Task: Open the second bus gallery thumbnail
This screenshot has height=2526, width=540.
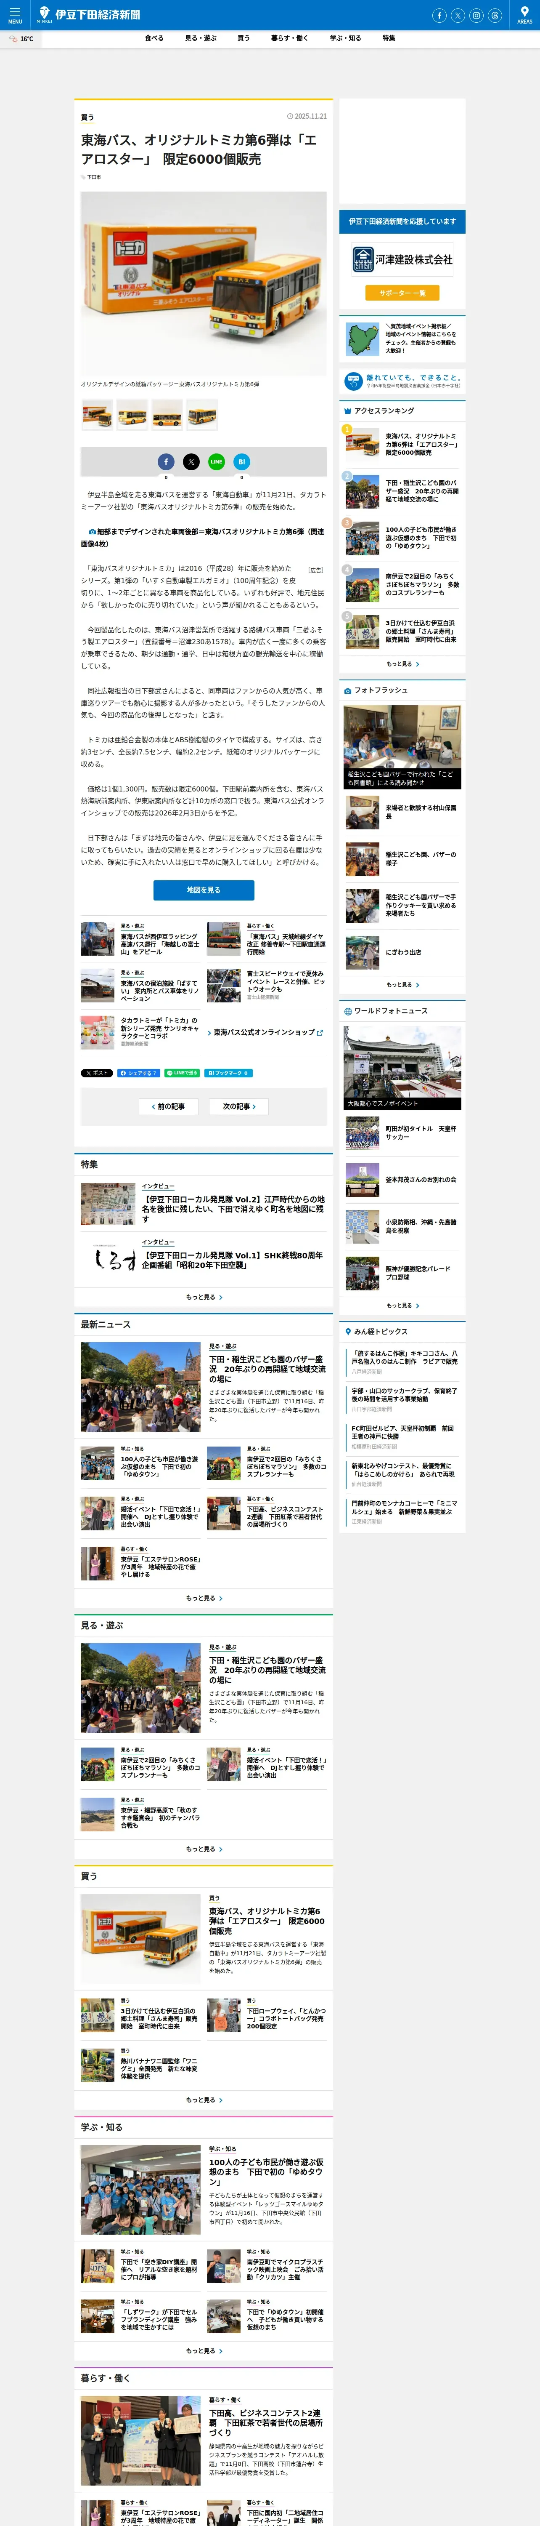Action: click(132, 414)
